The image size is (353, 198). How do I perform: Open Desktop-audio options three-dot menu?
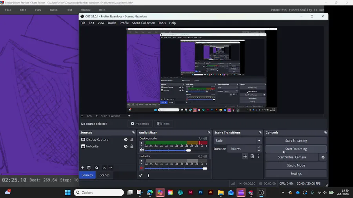click(142, 144)
